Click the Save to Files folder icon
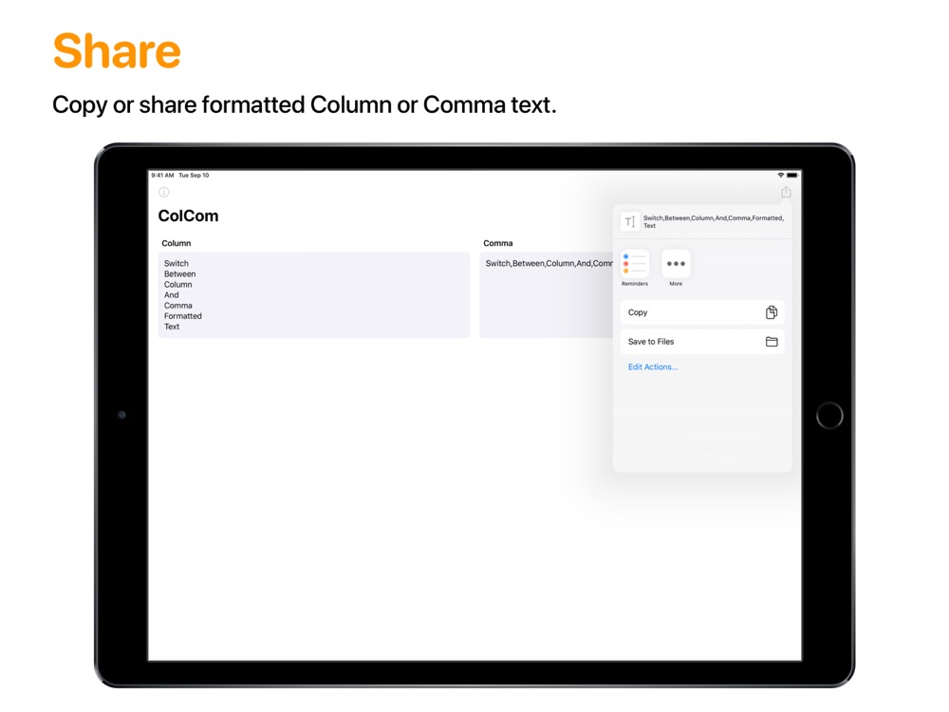The height and width of the screenshot is (712, 949). coord(772,342)
